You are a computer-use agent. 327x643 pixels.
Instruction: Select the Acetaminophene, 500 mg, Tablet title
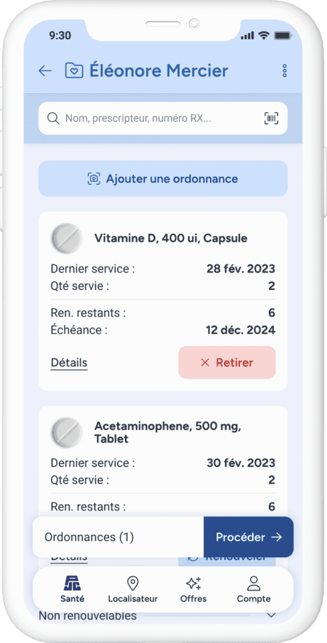(168, 433)
